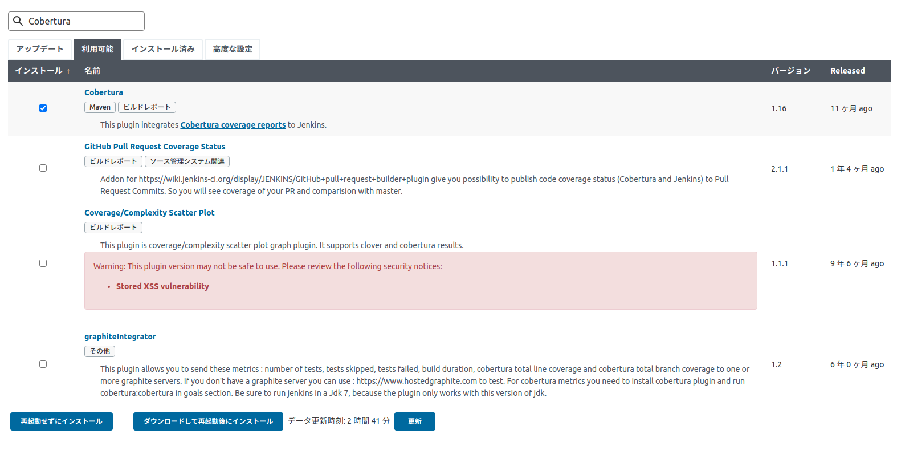Screen dimensions: 897x450
Task: Sort by 名前 column header
Action: pos(92,71)
